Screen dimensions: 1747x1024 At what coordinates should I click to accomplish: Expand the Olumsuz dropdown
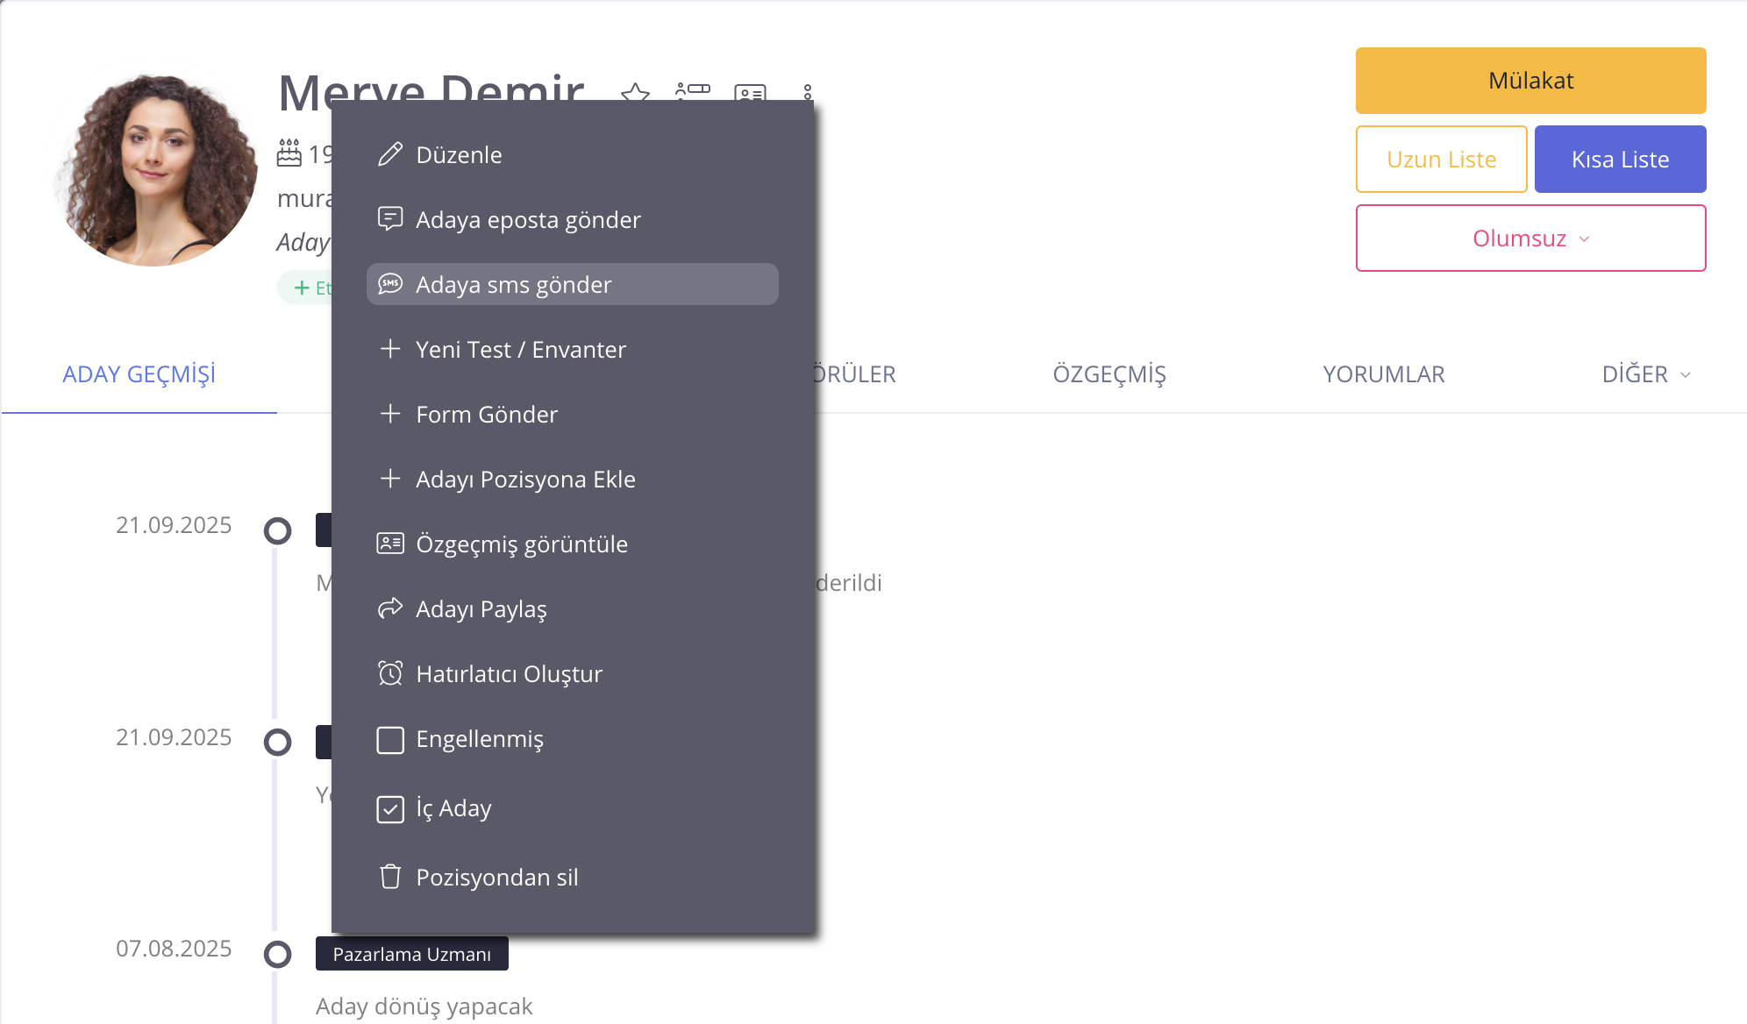point(1530,238)
